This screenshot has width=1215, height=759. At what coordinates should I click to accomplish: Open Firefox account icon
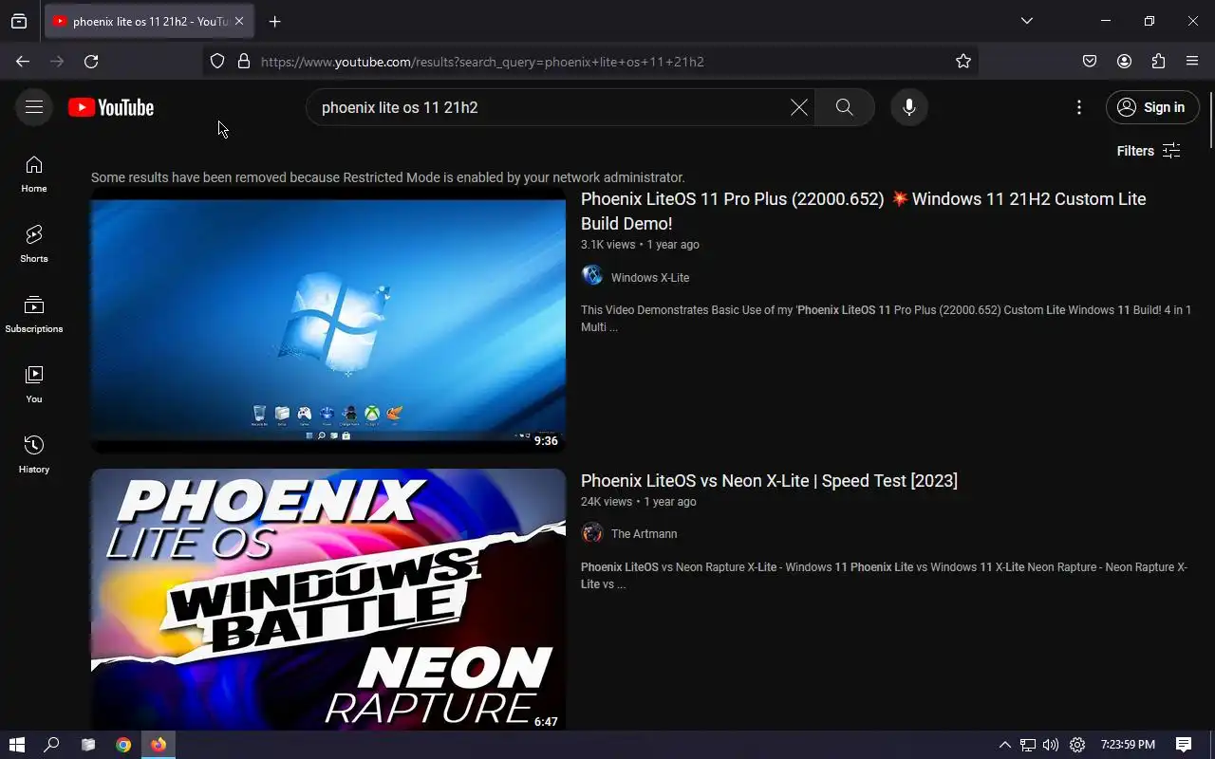point(1124,61)
